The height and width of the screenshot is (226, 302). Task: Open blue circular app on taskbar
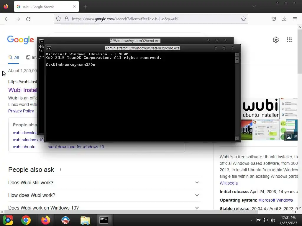pos(65,220)
